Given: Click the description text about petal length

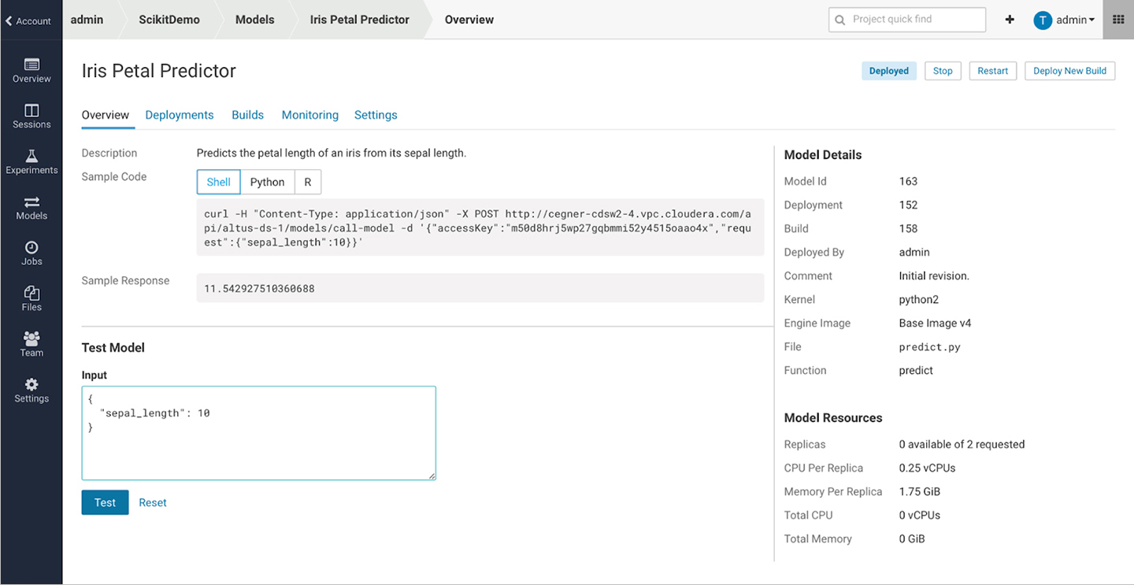Looking at the screenshot, I should pyautogui.click(x=332, y=153).
